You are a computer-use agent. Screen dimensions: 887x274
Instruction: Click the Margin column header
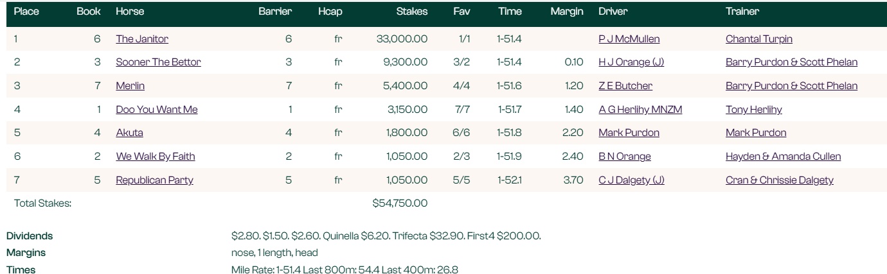tap(567, 12)
